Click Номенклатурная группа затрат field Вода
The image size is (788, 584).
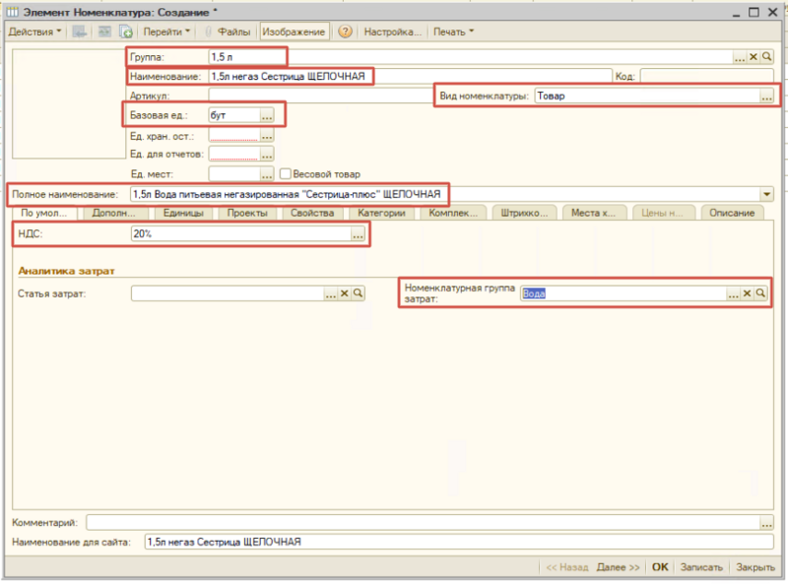tap(624, 293)
